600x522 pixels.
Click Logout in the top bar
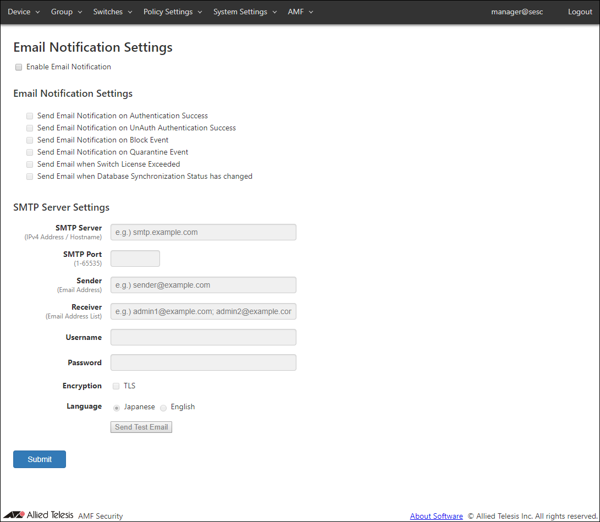[580, 12]
